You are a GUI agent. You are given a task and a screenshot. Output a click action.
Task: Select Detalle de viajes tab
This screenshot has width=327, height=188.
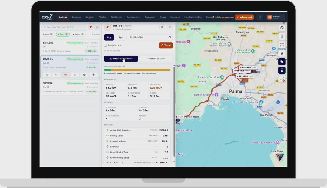(156, 59)
